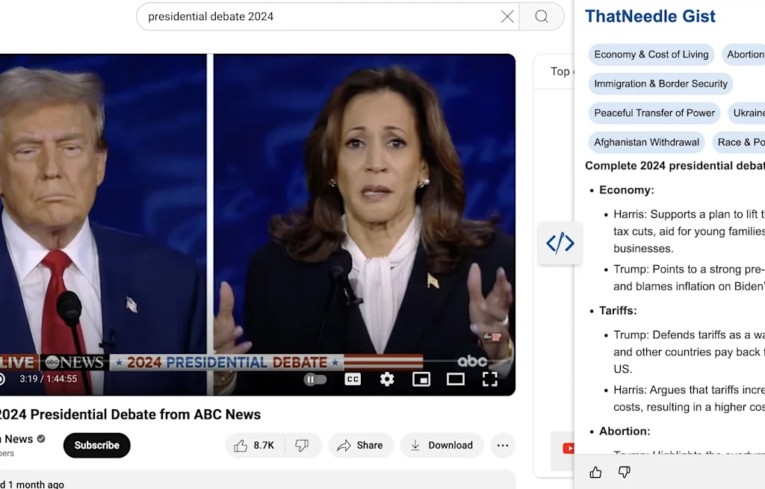Dislike the video with the thumbs-down
Viewport: 765px width, 489px height.
click(302, 445)
